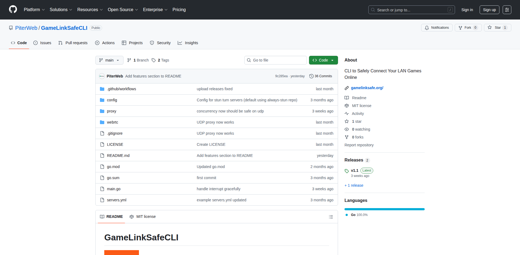Image resolution: width=520 pixels, height=255 pixels.
Task: Open the webrtc folder
Action: coord(112,122)
